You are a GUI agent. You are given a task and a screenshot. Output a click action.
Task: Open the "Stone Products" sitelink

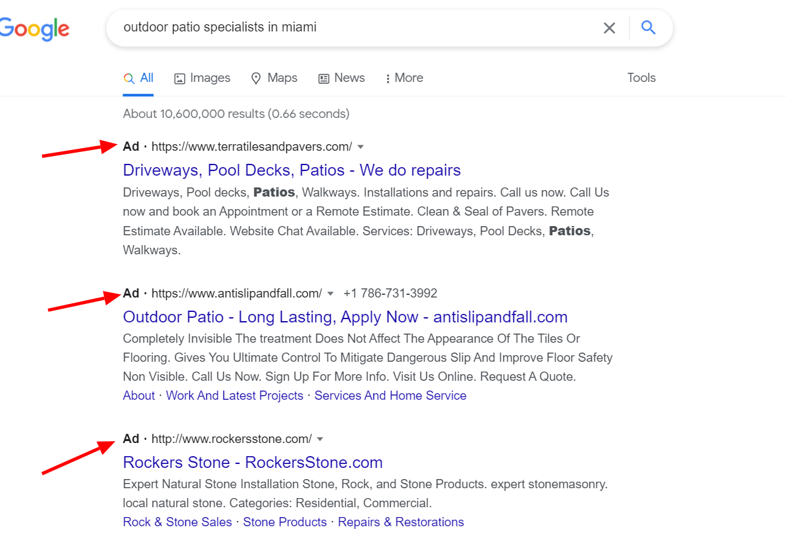[285, 522]
